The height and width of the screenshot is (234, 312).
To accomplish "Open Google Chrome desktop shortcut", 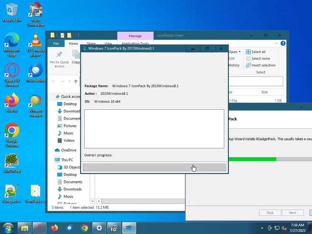I will tap(12, 135).
